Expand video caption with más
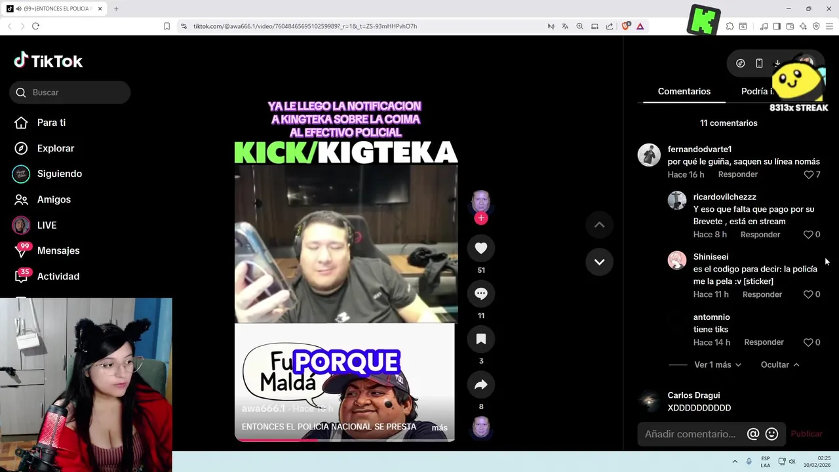Image resolution: width=839 pixels, height=472 pixels. tap(439, 427)
